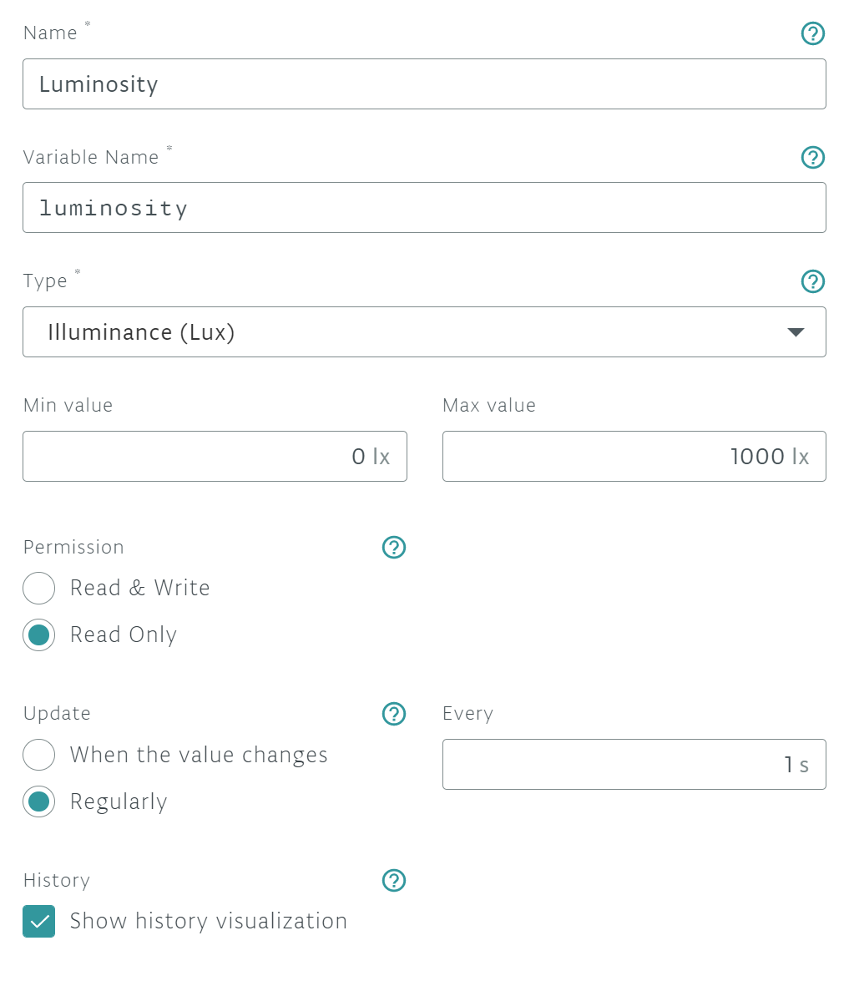The image size is (854, 981).
Task: Select the Read & Write permission
Action: coord(39,589)
